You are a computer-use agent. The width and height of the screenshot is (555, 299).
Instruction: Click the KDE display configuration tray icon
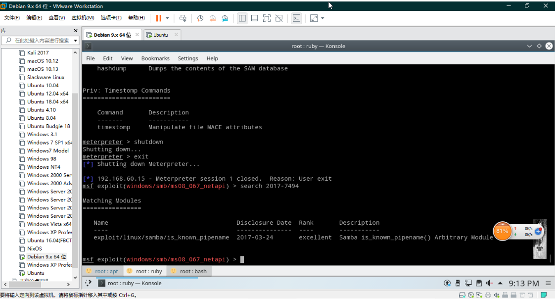pos(468,283)
